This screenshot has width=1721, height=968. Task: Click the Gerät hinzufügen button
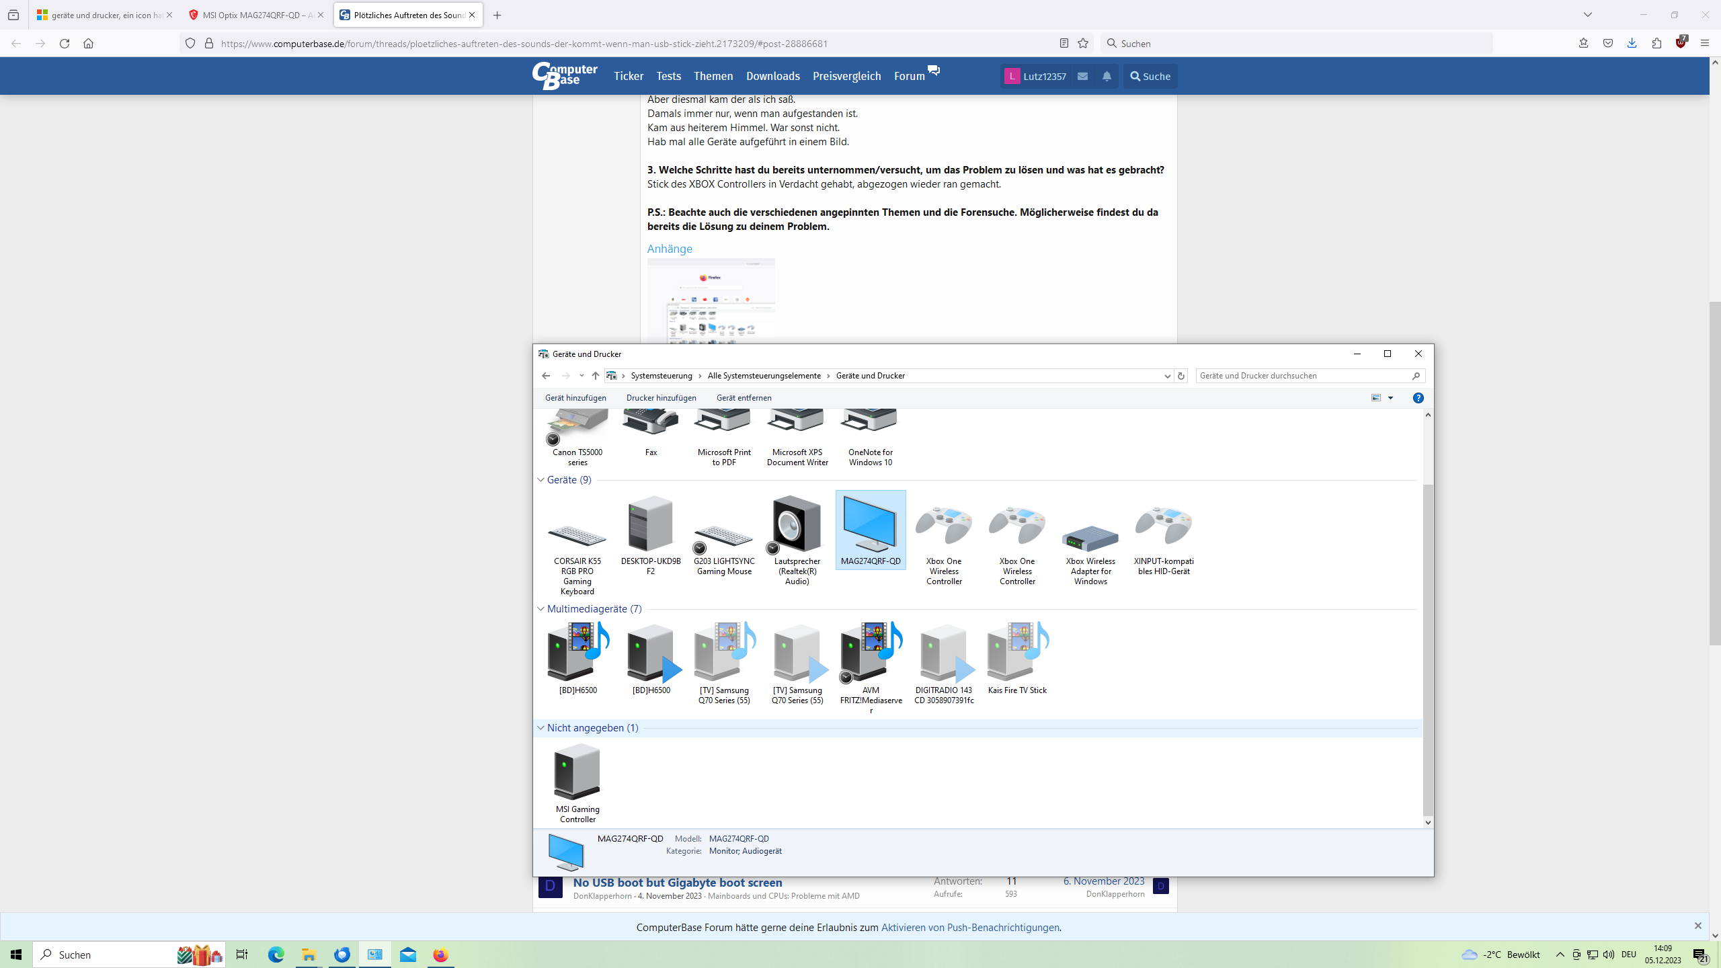pyautogui.click(x=575, y=398)
